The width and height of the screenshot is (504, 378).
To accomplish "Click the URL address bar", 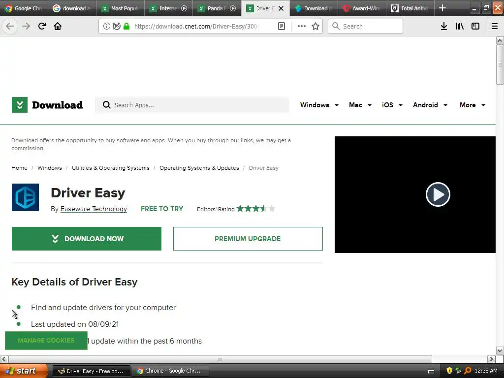I will click(196, 26).
